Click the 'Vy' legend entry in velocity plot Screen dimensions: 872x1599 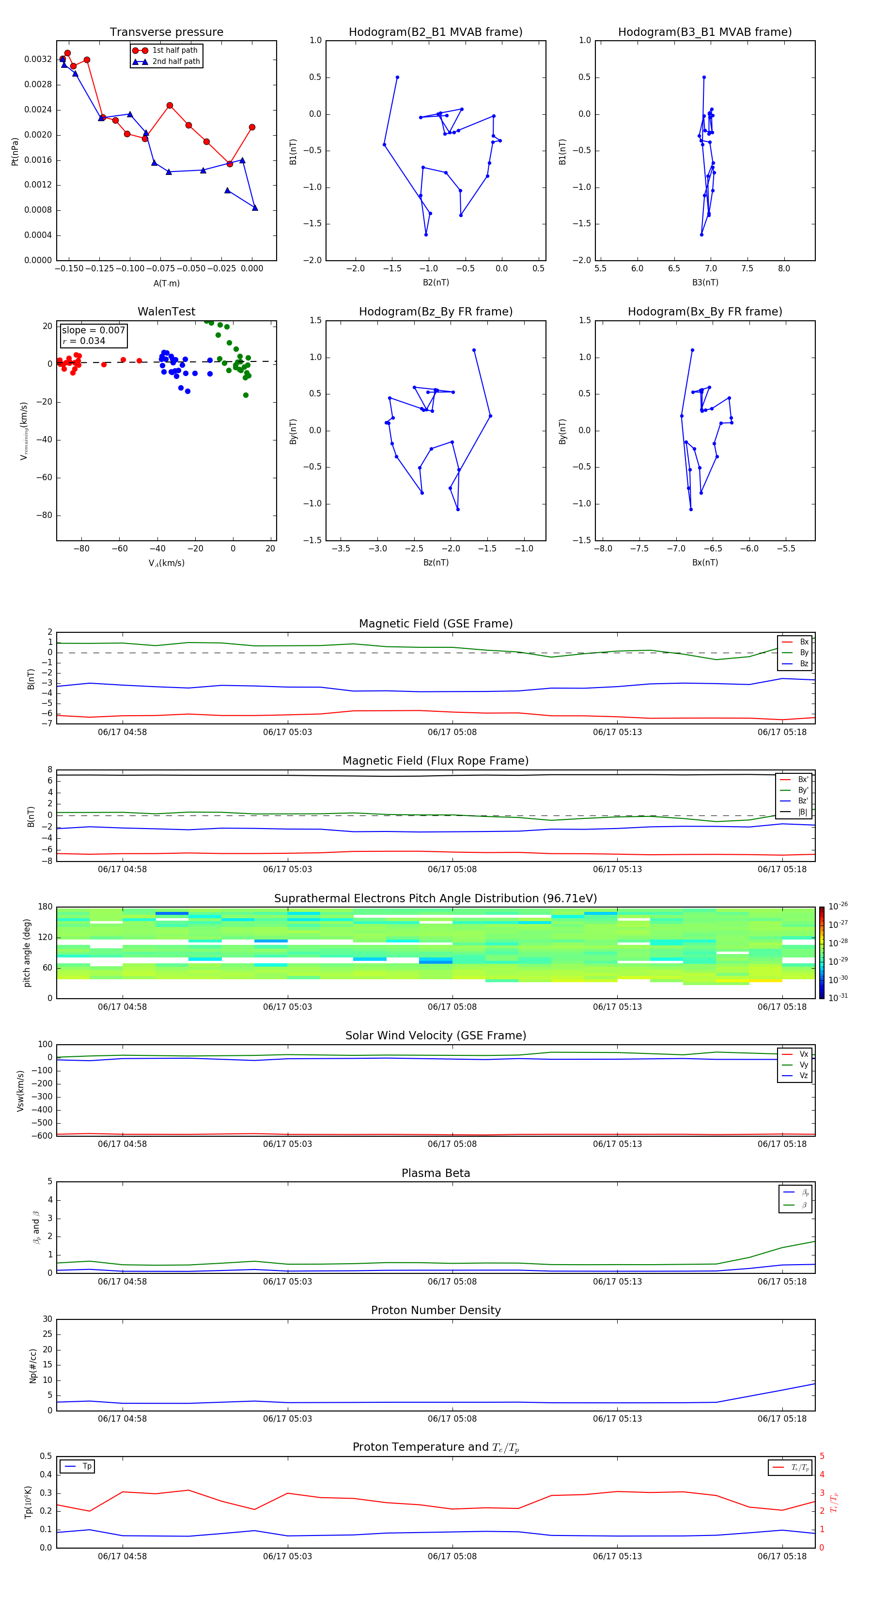(795, 1065)
